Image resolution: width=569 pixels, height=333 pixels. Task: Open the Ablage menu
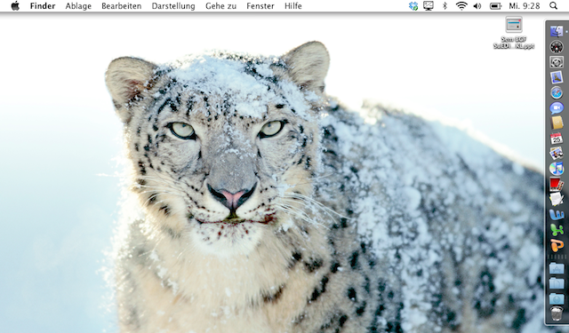click(x=78, y=6)
